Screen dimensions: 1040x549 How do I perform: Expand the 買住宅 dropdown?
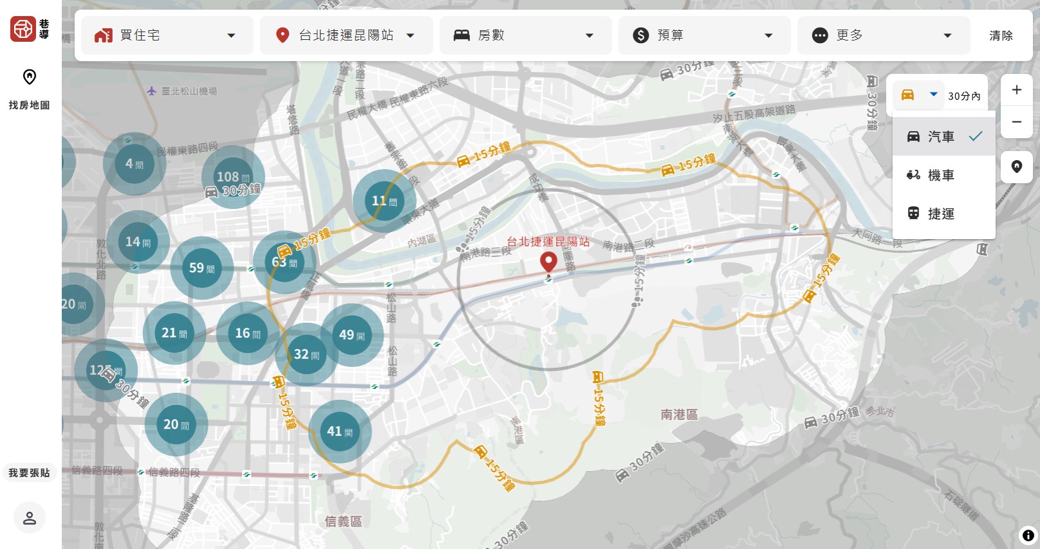[x=167, y=35]
